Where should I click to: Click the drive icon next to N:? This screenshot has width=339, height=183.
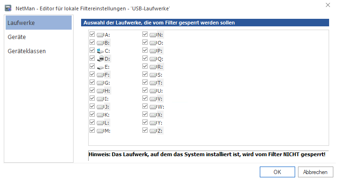point(153,35)
